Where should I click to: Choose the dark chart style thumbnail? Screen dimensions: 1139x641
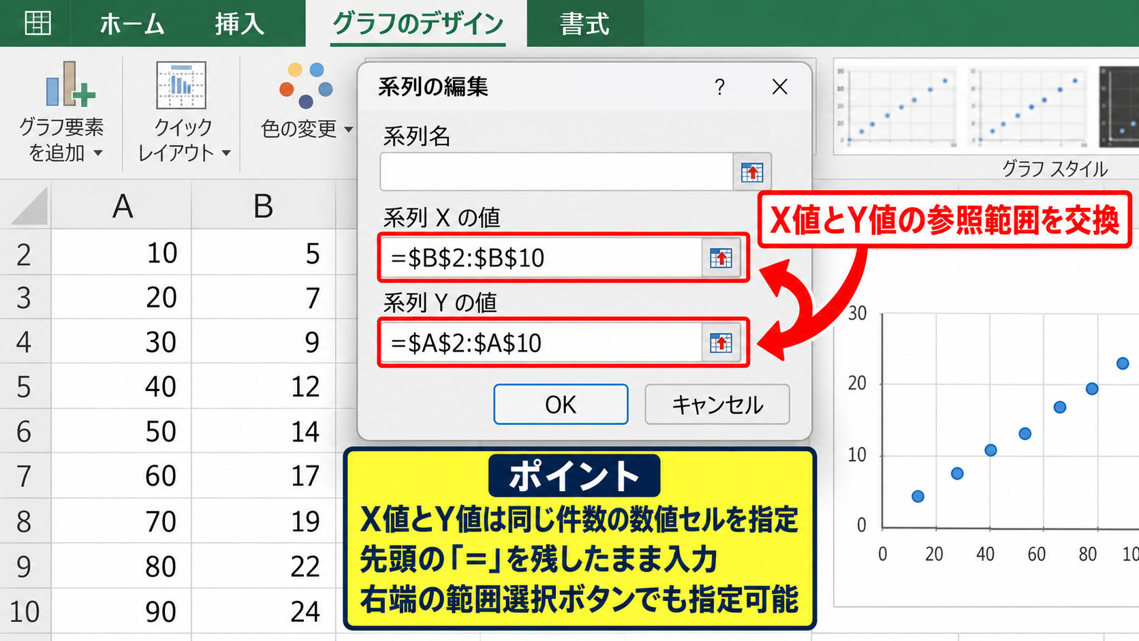coord(1119,107)
